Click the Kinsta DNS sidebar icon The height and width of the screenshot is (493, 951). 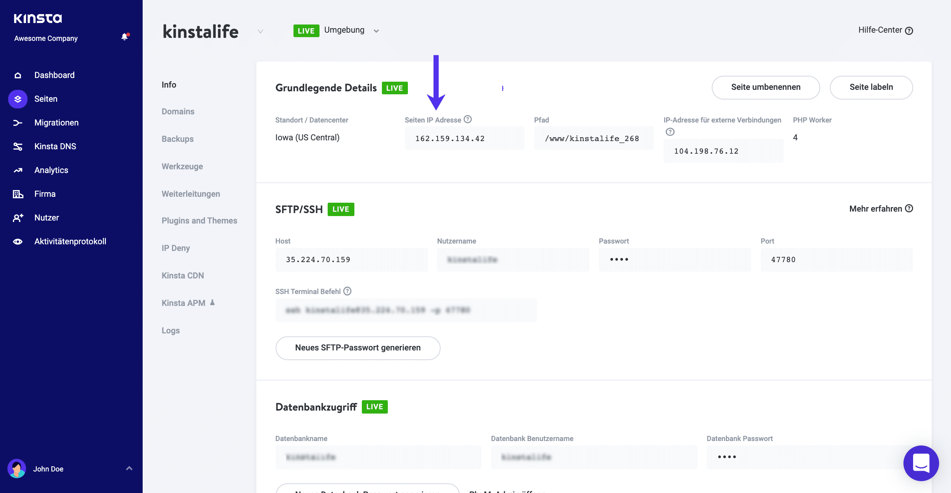(17, 146)
